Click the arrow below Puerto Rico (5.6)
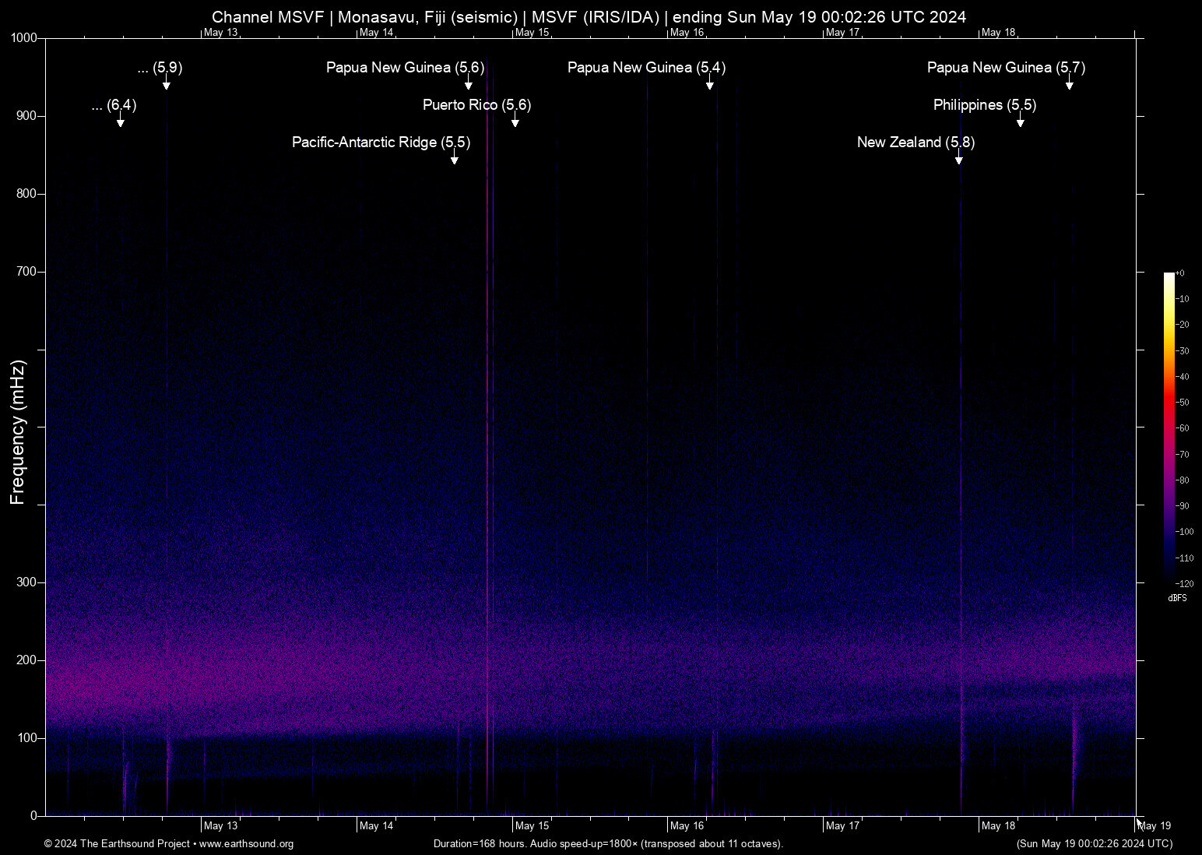This screenshot has height=855, width=1202. coord(515,122)
